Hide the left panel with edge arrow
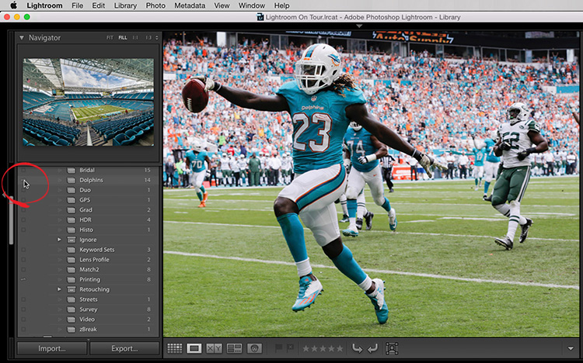Image resolution: width=583 pixels, height=363 pixels. 5,195
